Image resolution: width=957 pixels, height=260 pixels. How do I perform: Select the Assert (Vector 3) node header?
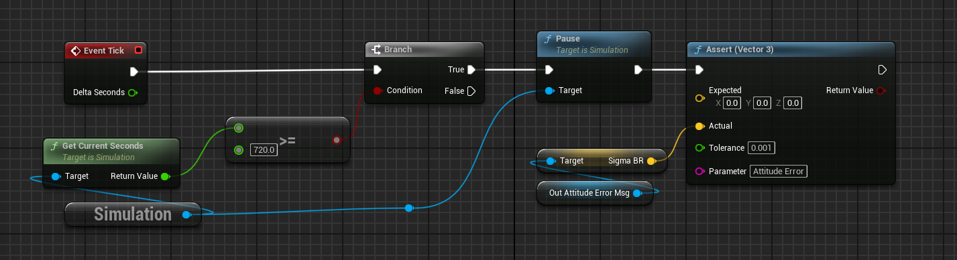pyautogui.click(x=791, y=50)
